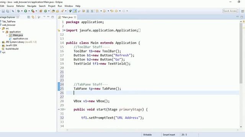Open Package Explorer View Menu triangle
Image resolution: width=245 pixels, height=137 pixels.
click(44, 17)
